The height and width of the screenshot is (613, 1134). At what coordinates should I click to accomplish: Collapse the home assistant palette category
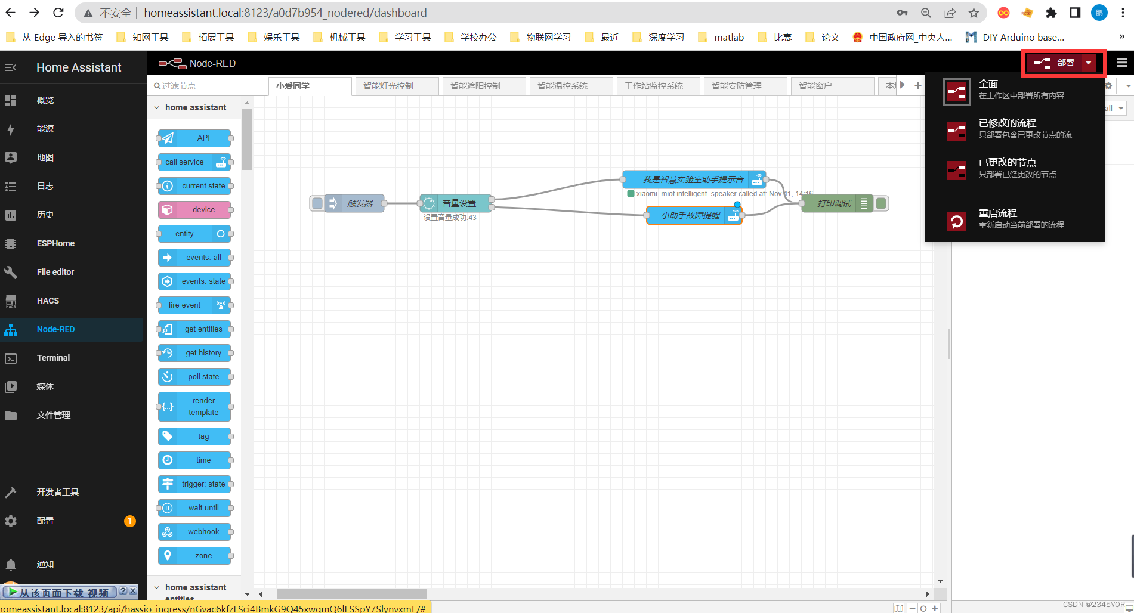click(x=196, y=107)
